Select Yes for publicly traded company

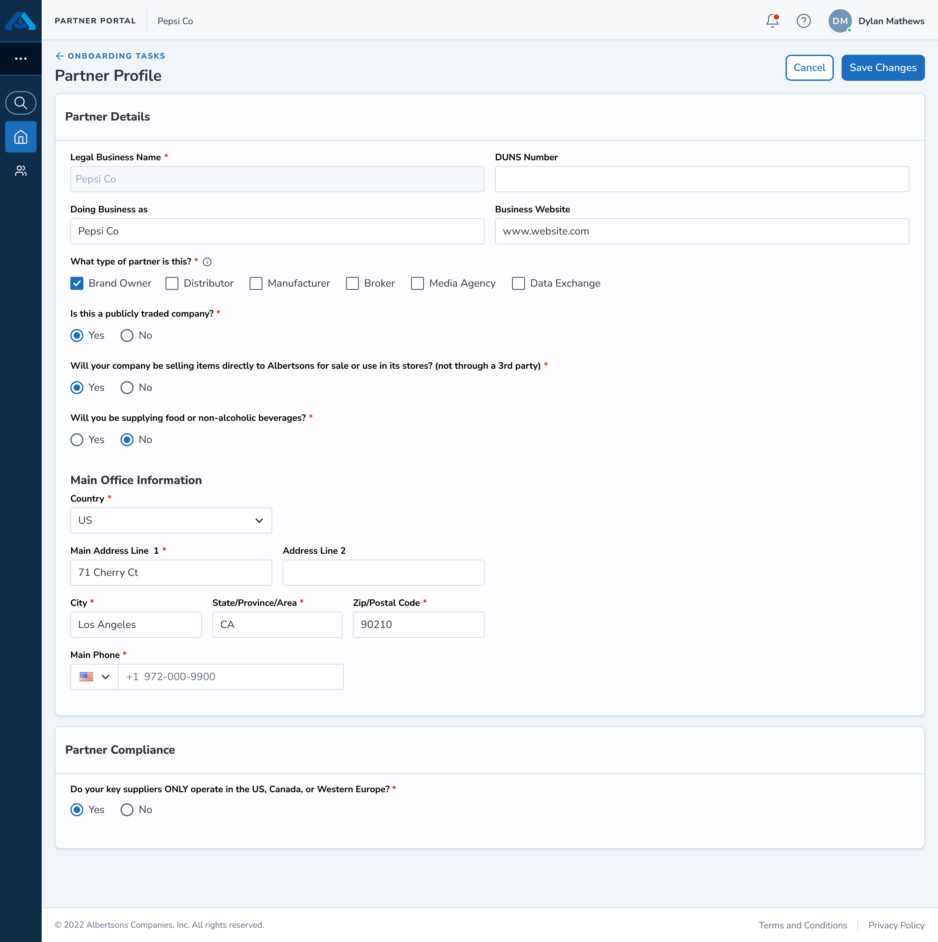[x=77, y=335]
